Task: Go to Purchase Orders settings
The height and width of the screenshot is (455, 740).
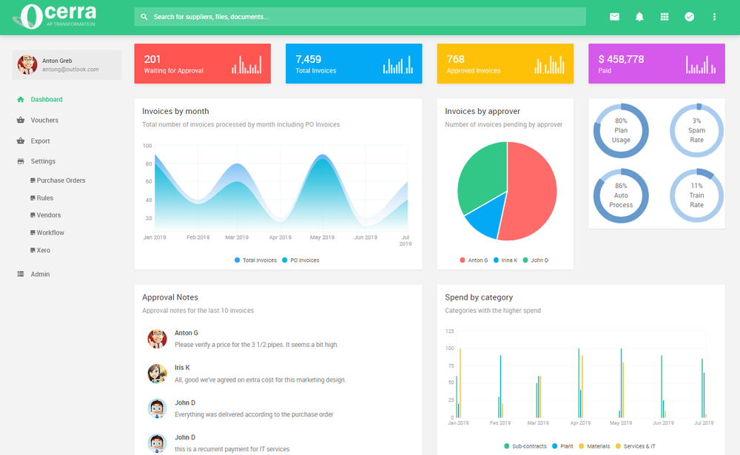Action: [x=61, y=181]
